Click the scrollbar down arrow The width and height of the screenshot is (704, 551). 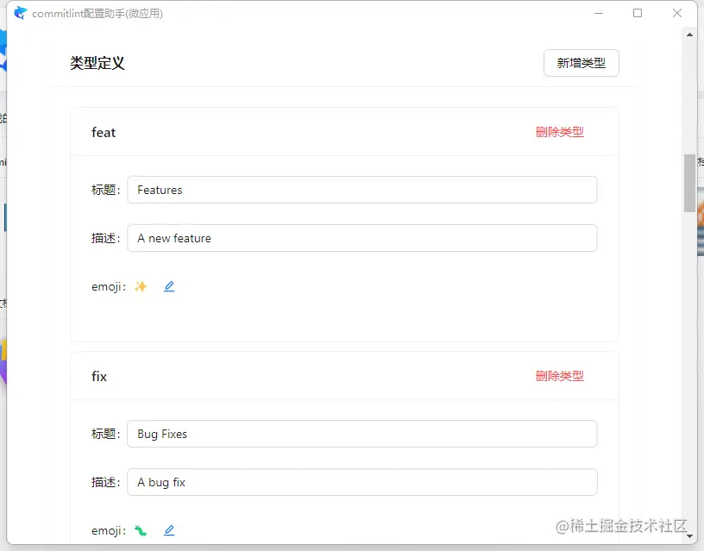click(x=689, y=535)
